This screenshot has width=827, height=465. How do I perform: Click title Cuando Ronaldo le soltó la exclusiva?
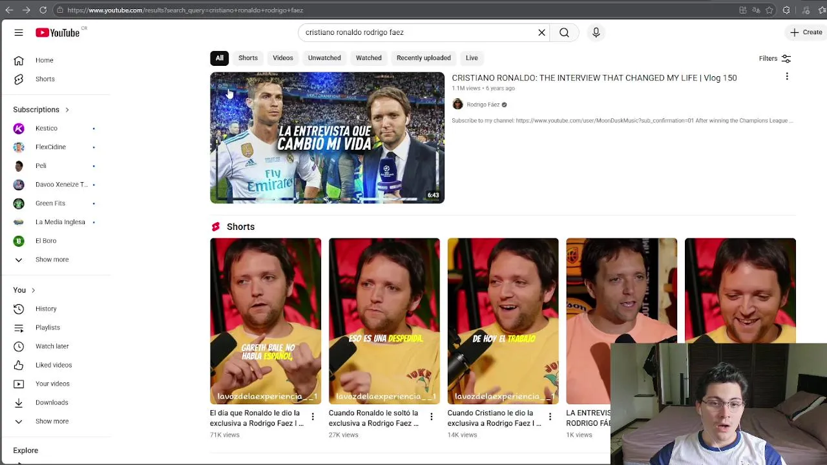pos(373,418)
